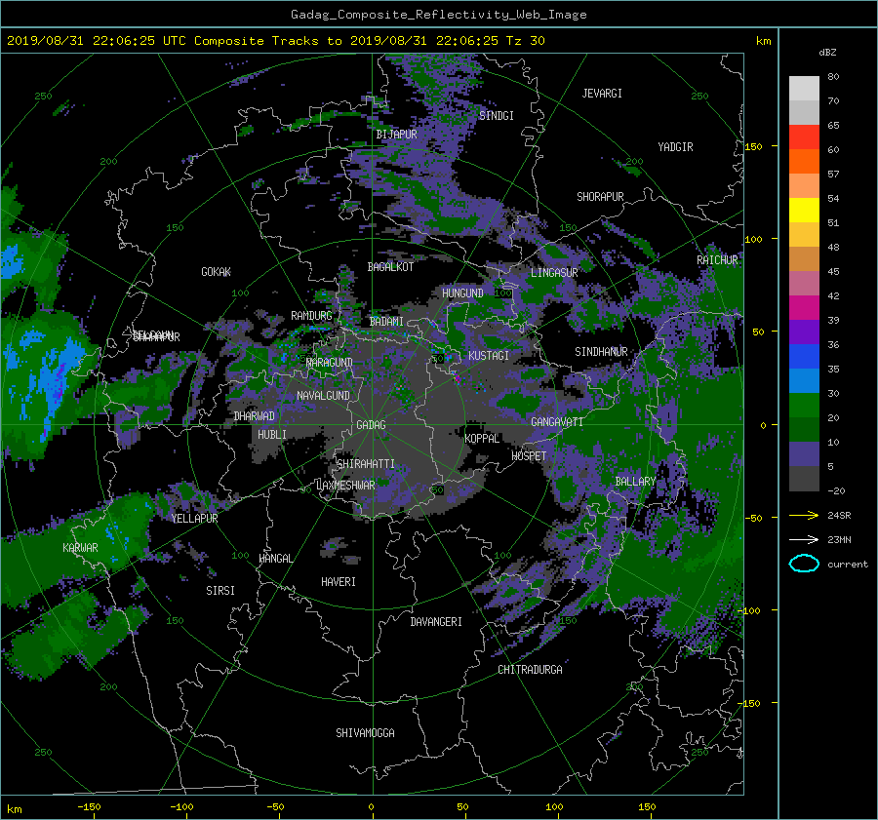Click the dBZ legend heading
This screenshot has height=820, width=878.
827,53
